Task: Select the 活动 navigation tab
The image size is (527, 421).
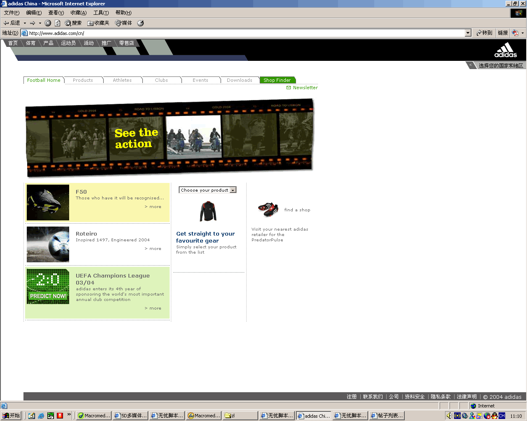Action: 89,43
